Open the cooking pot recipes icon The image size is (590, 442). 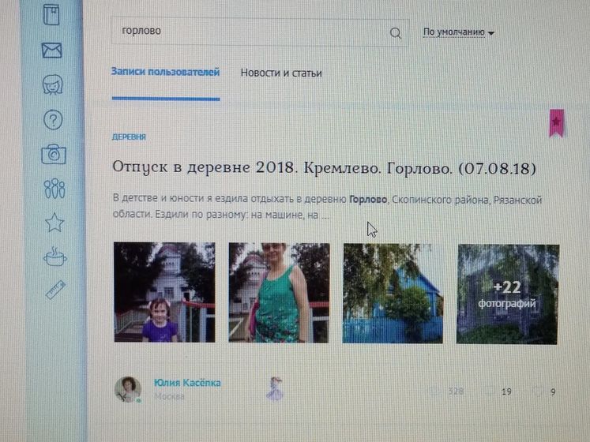tap(55, 257)
